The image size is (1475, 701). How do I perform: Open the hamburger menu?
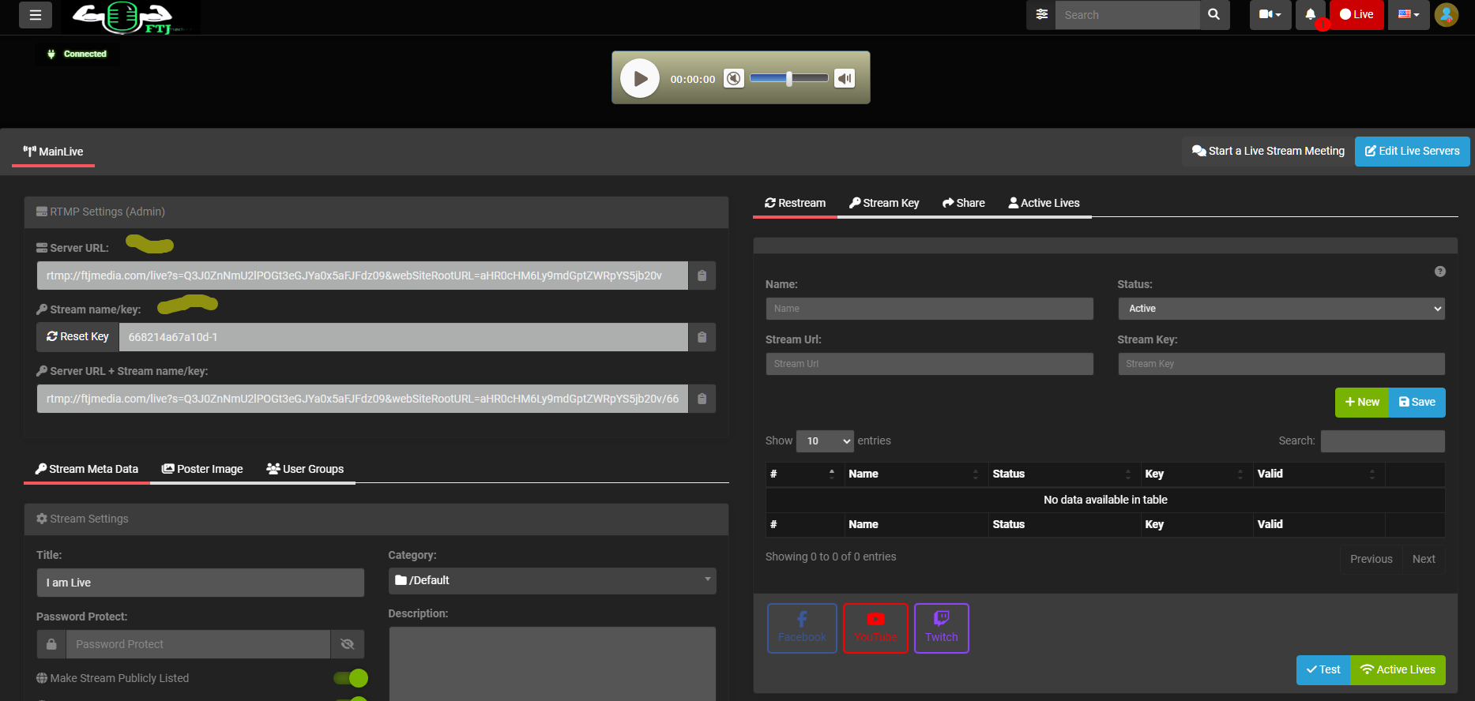36,15
